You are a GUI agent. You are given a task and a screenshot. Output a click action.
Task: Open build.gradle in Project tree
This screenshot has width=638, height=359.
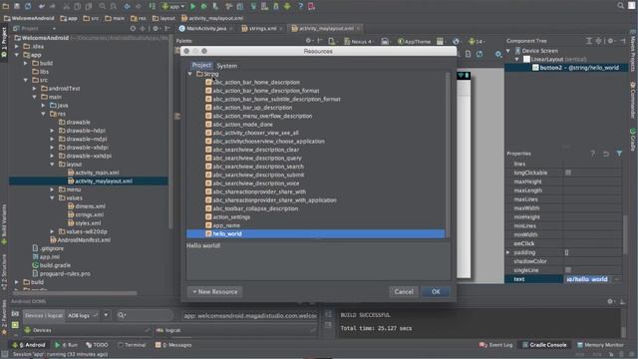point(52,265)
